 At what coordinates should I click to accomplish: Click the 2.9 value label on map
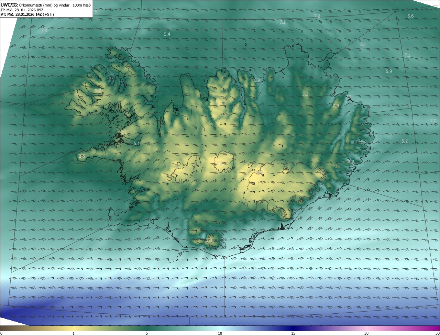click(x=336, y=106)
